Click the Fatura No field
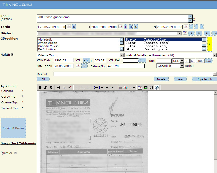The width and height of the screenshot is (217, 173). (x=126, y=66)
